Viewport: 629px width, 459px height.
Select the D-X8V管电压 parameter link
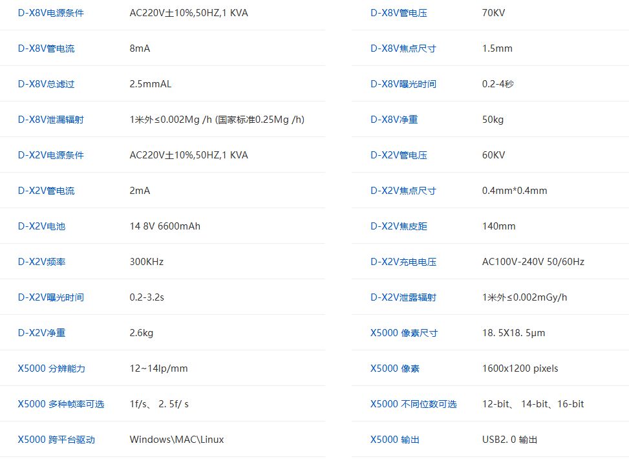point(398,13)
